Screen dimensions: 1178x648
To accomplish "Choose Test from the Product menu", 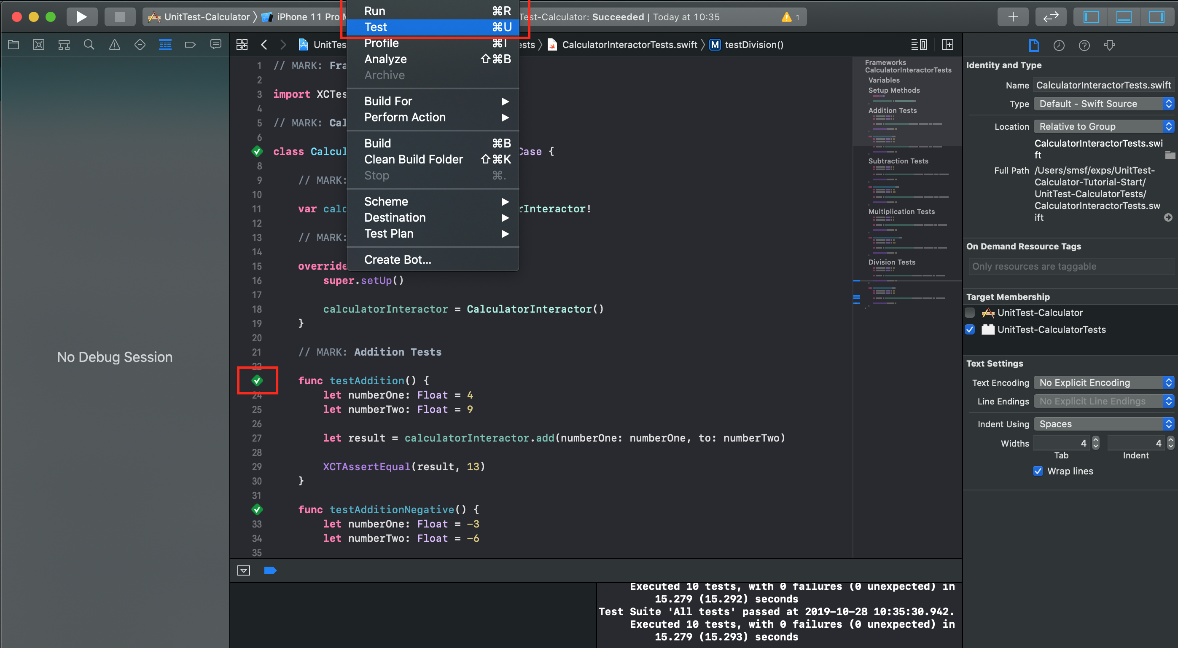I will click(x=433, y=27).
